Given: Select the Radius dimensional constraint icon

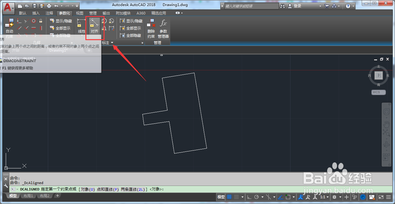Looking at the screenshot, I should pyautogui.click(x=104, y=21).
